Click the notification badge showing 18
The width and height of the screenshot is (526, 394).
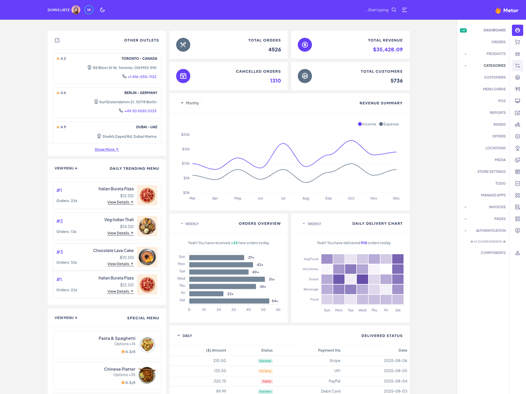(x=89, y=10)
